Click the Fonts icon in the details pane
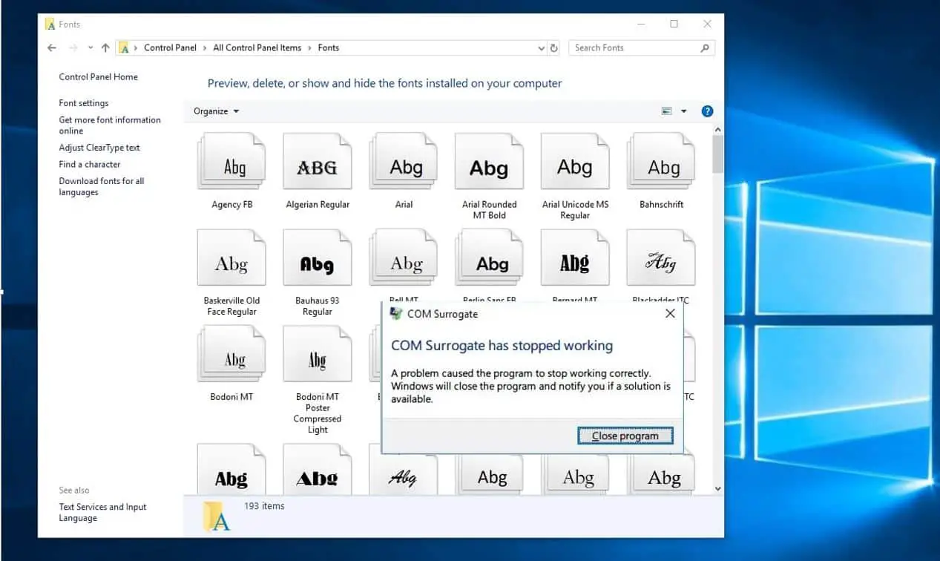 pos(217,516)
